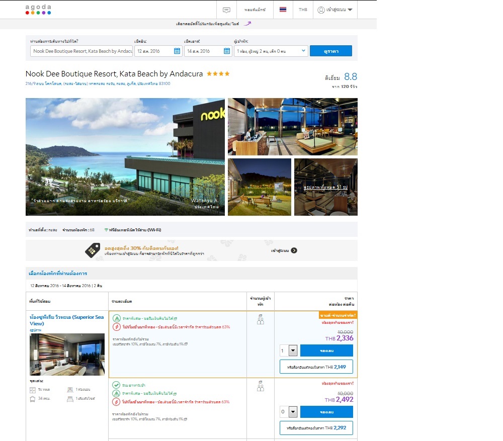Expand the user account login dropdown
This screenshot has height=441, width=503.
[335, 10]
